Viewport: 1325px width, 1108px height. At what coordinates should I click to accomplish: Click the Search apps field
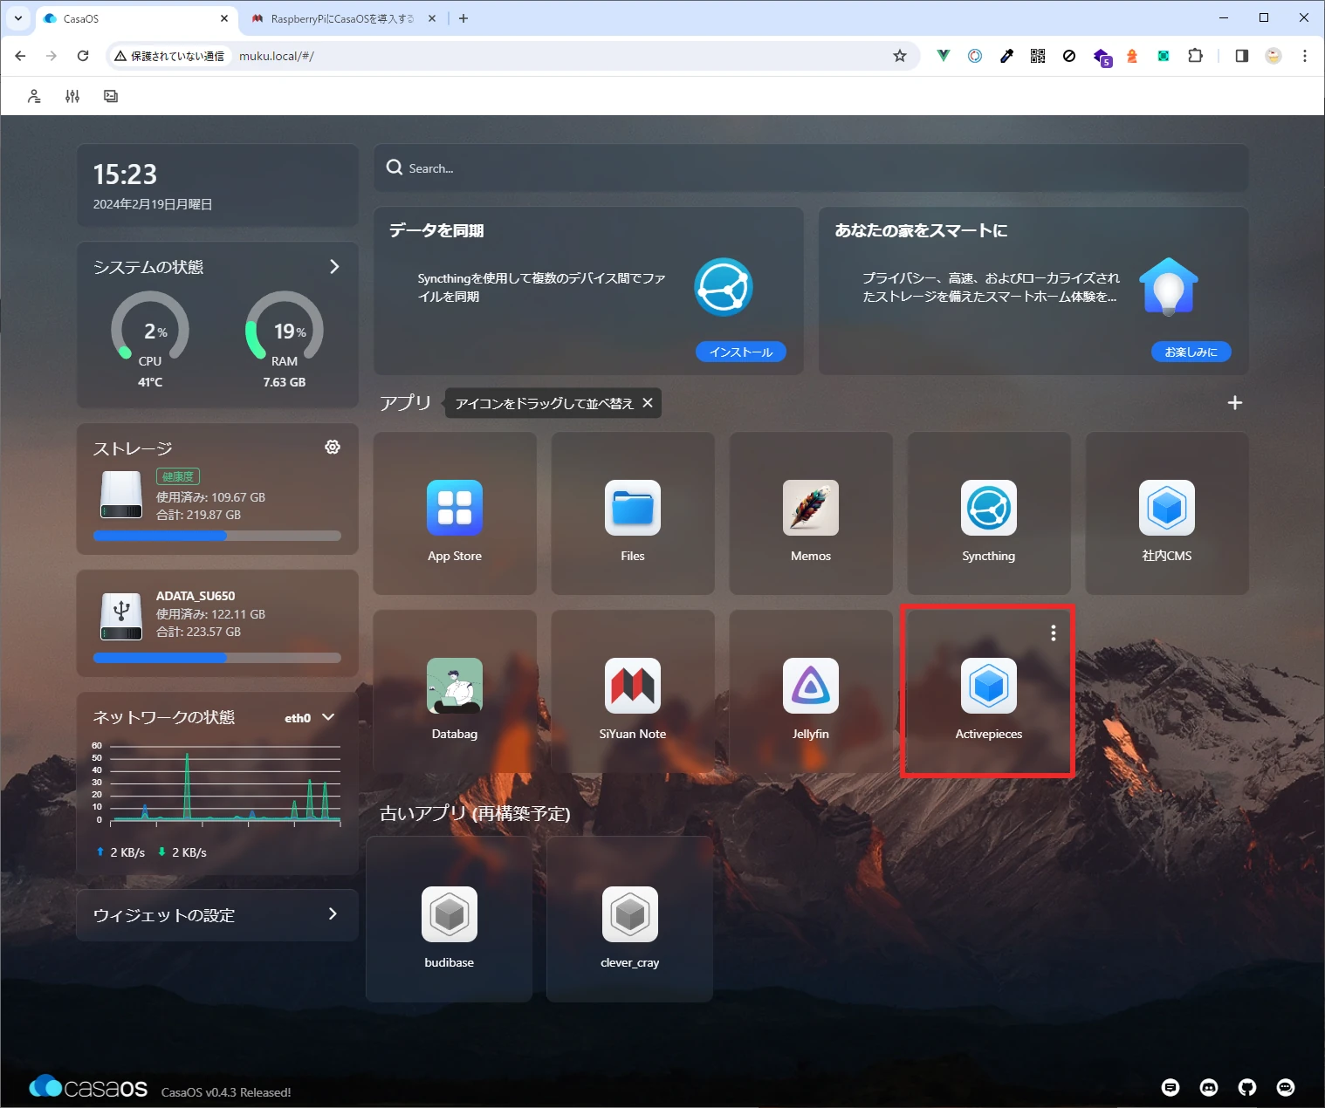[x=811, y=168]
